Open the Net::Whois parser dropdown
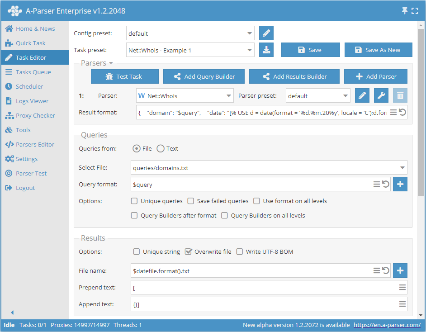This screenshot has height=332, width=426. click(228, 96)
